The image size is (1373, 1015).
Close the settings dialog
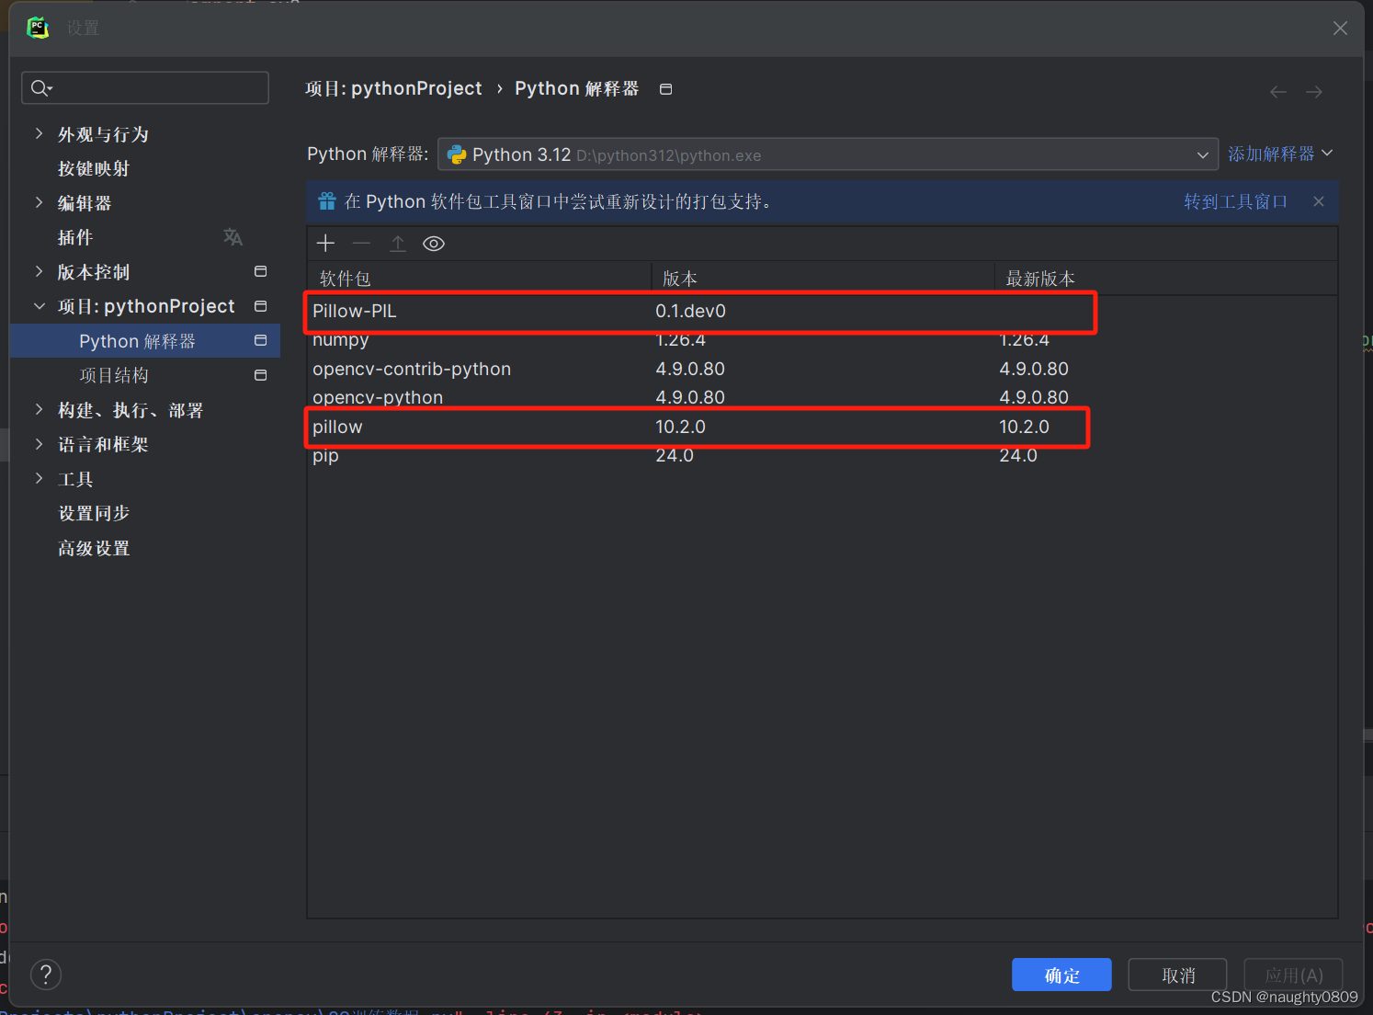[1340, 29]
